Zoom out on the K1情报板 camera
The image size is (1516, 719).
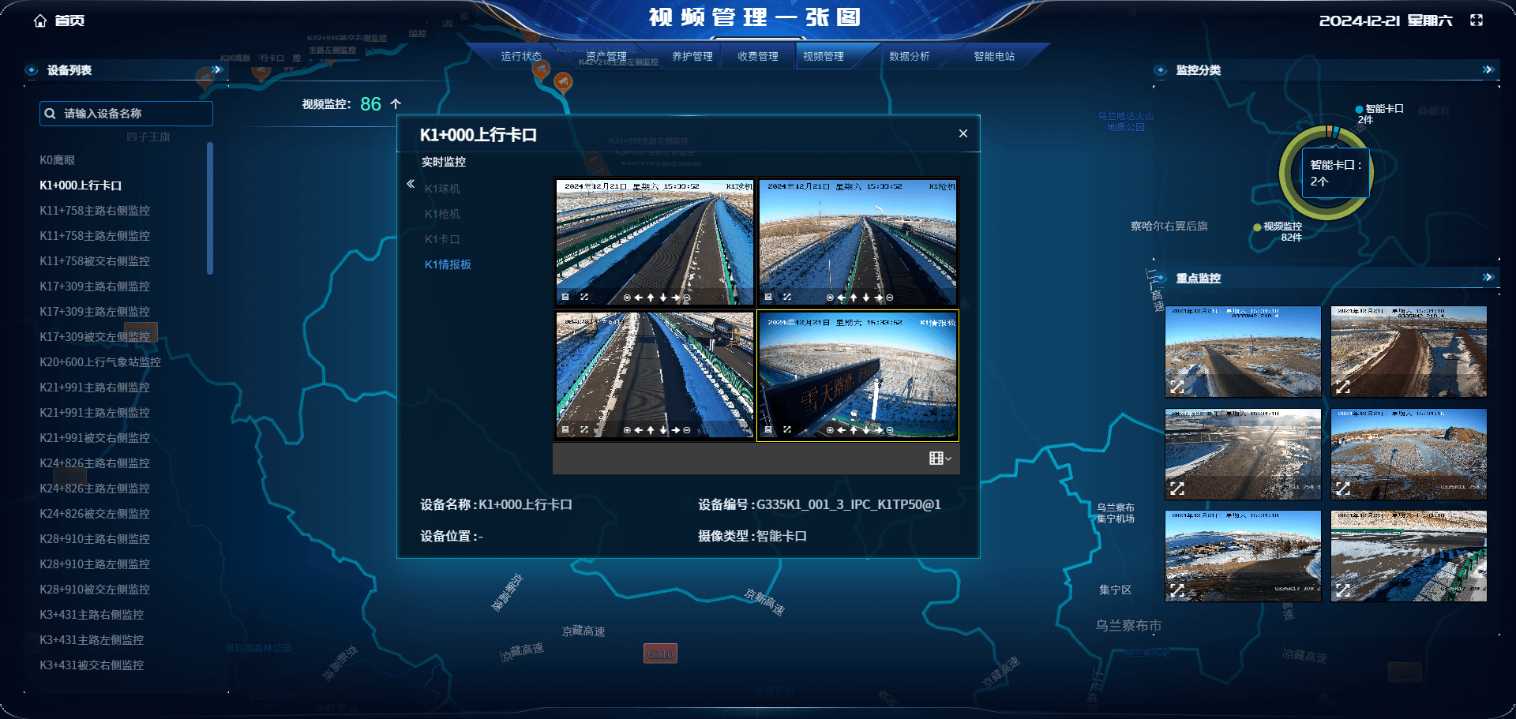pyautogui.click(x=890, y=430)
